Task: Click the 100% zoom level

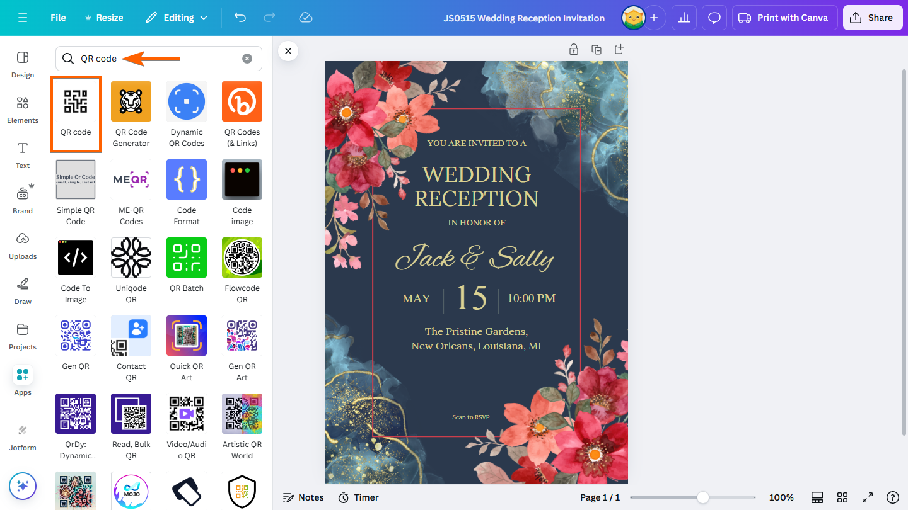Action: pyautogui.click(x=781, y=497)
